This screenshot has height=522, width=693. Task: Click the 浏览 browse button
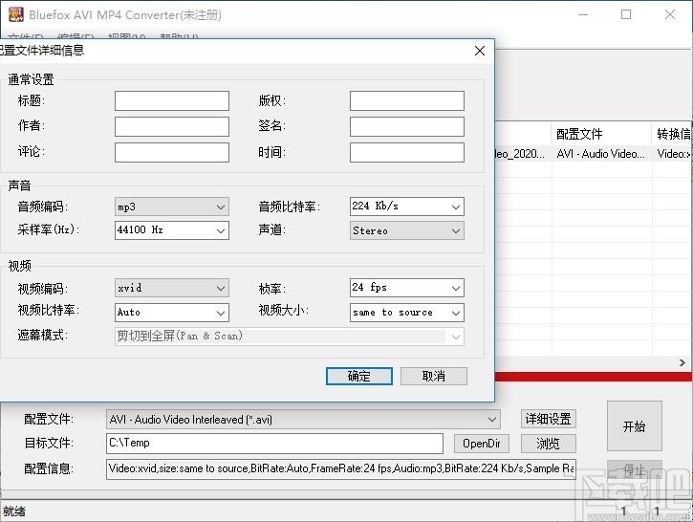point(549,444)
